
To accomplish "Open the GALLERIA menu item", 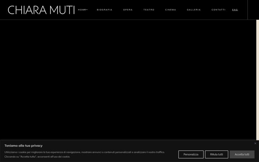I will (194, 10).
